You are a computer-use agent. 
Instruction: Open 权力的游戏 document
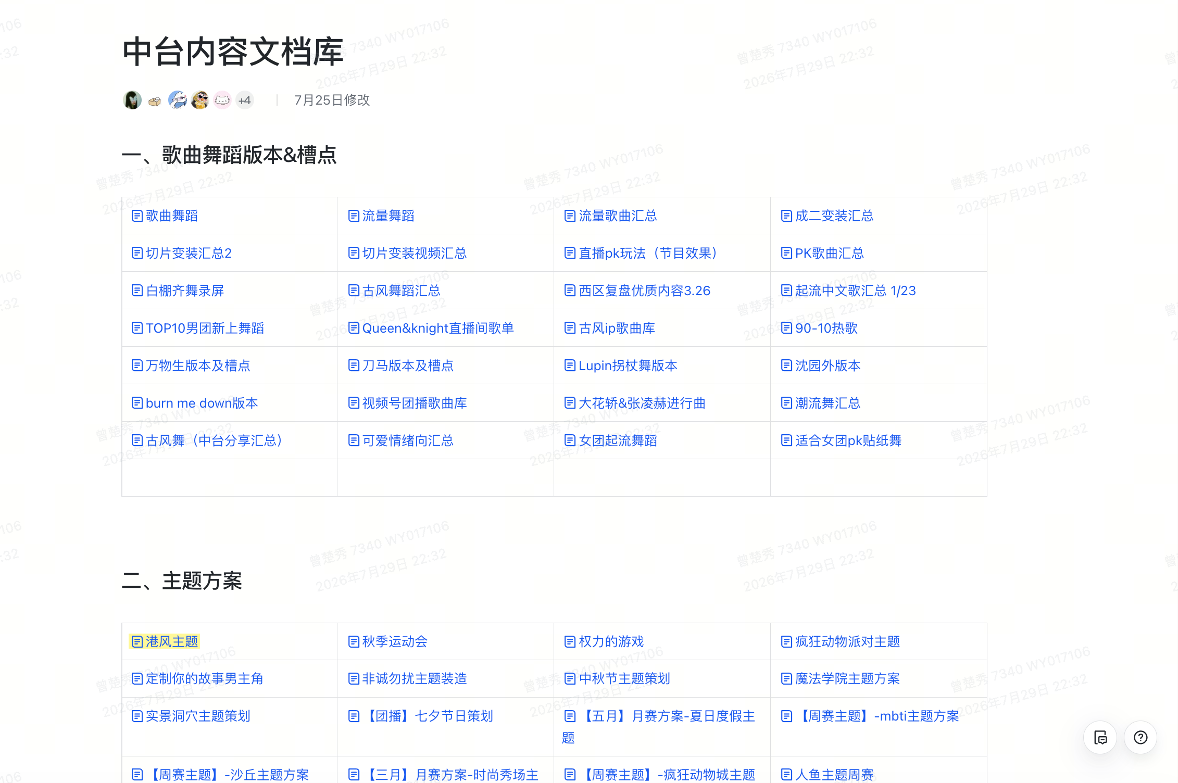[605, 641]
